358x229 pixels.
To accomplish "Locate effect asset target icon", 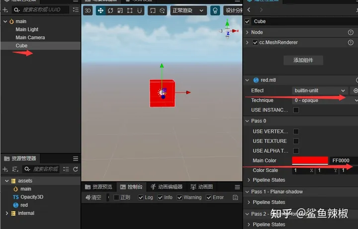I will pos(355,91).
